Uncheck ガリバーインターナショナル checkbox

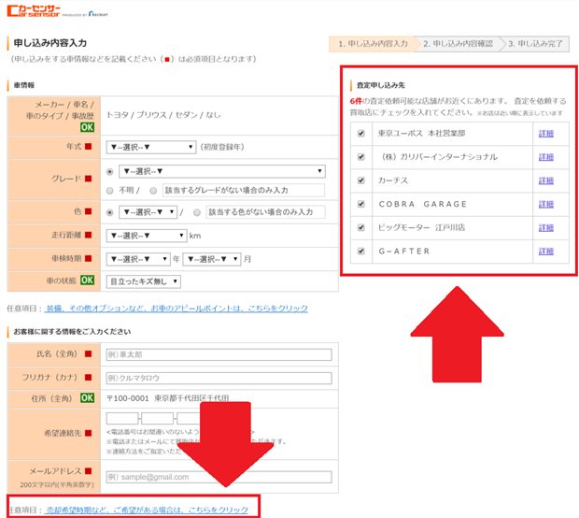(x=361, y=157)
